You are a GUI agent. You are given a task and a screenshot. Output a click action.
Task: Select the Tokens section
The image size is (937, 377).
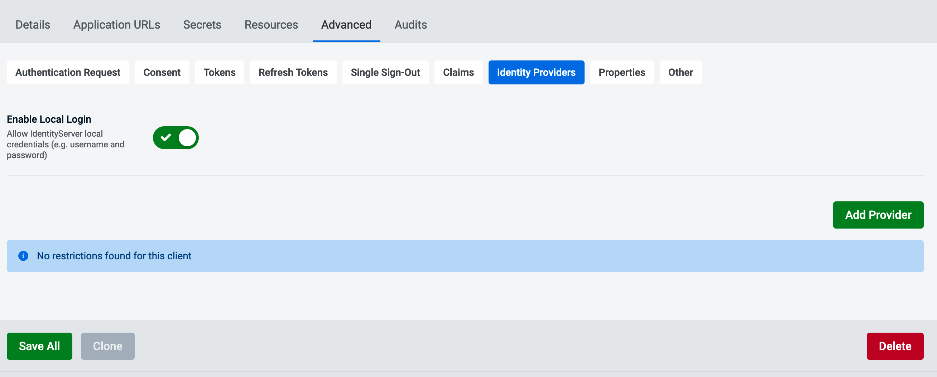point(219,72)
